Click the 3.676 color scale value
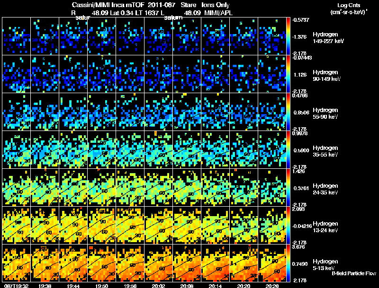This screenshot has height=288, width=379. 298,247
